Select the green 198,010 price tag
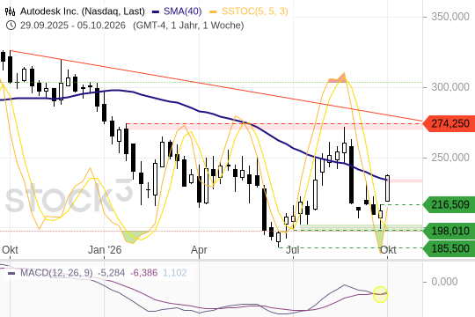The height and width of the screenshot is (317, 475). 449,232
